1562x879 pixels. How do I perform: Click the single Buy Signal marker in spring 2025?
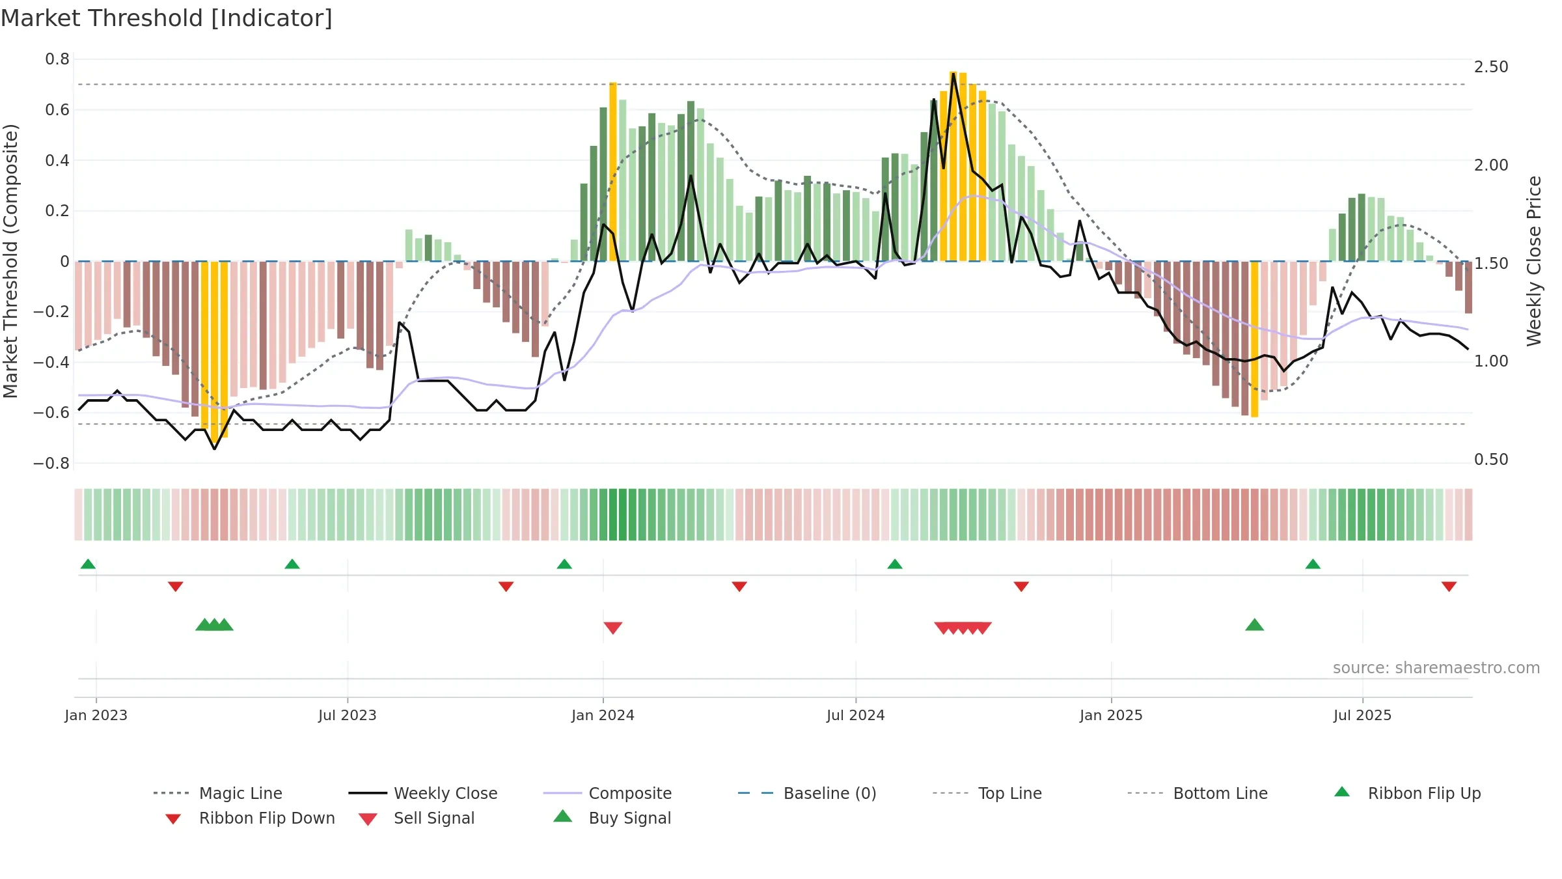1254,625
